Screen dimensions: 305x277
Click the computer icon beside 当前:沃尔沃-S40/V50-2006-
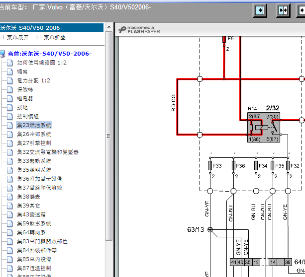pyautogui.click(x=2, y=54)
